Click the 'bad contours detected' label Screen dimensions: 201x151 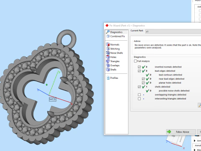click(x=170, y=75)
